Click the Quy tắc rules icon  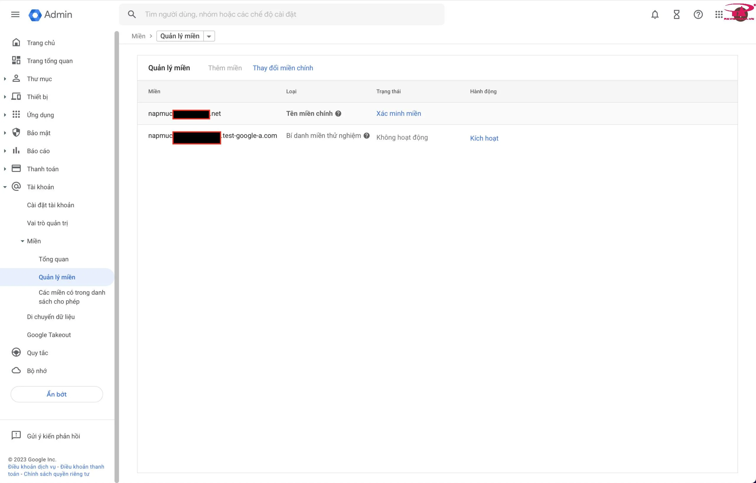pyautogui.click(x=16, y=353)
